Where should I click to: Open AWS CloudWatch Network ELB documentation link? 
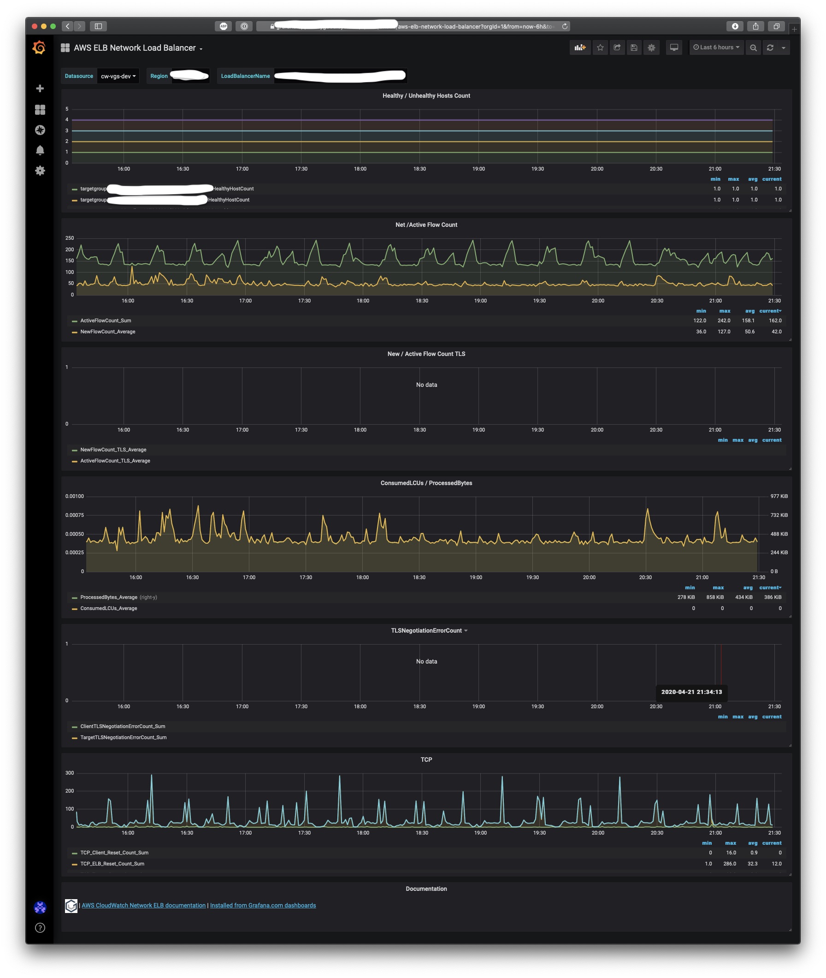pos(144,906)
